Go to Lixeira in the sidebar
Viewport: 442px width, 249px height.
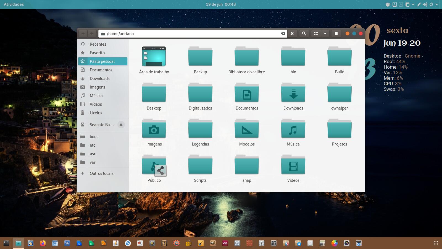[x=96, y=113]
